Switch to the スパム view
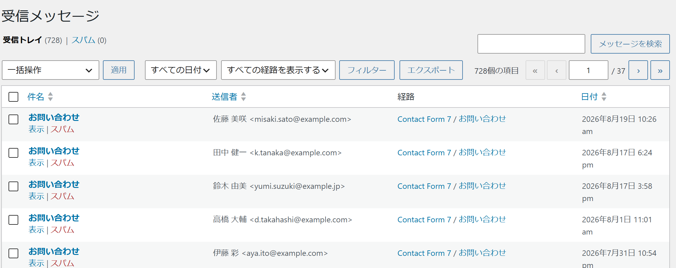Image resolution: width=676 pixels, height=268 pixels. [x=83, y=40]
